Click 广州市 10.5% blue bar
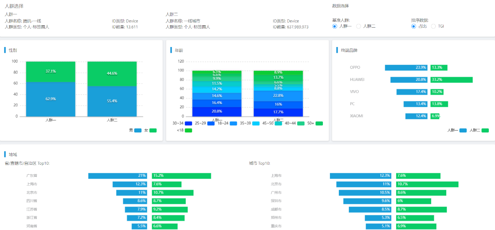The image size is (495, 230). 365,193
